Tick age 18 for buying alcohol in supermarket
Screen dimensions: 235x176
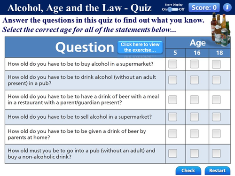click(216, 64)
